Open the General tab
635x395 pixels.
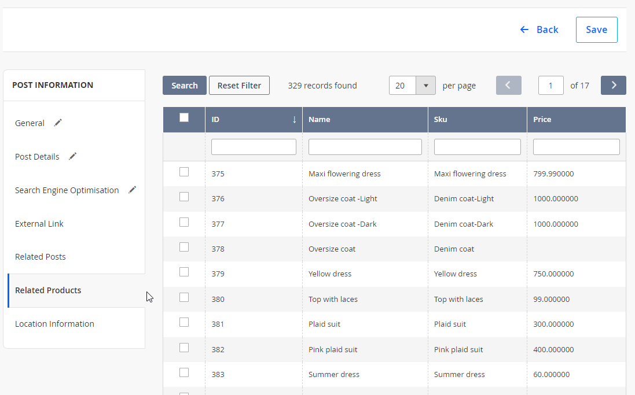(x=30, y=123)
